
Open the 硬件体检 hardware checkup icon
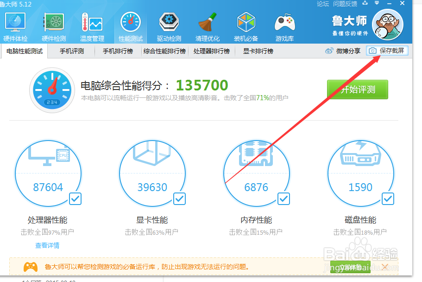coord(15,27)
